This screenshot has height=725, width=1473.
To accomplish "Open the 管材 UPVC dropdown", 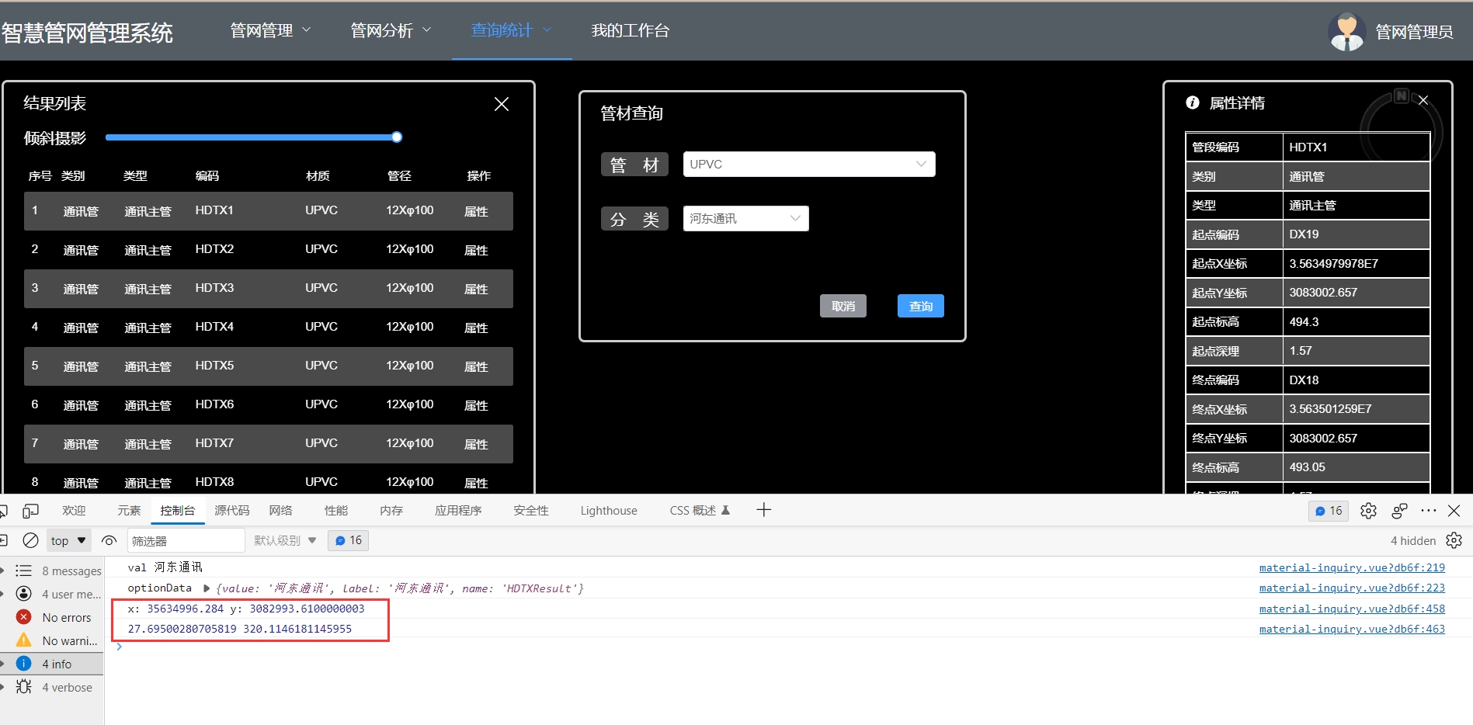I will pos(808,164).
